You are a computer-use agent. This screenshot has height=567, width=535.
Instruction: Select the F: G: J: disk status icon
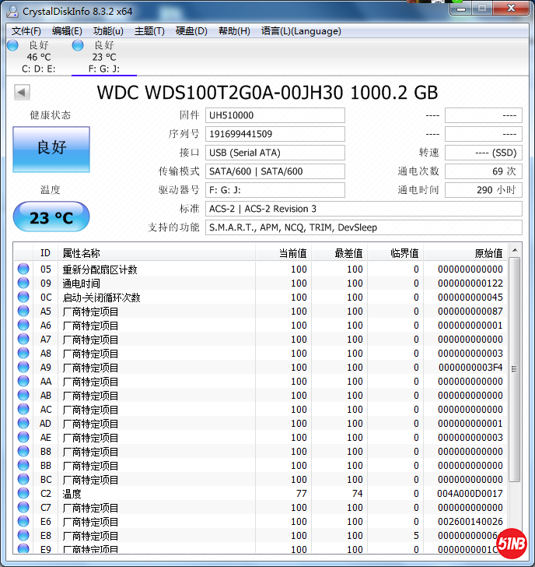(78, 46)
